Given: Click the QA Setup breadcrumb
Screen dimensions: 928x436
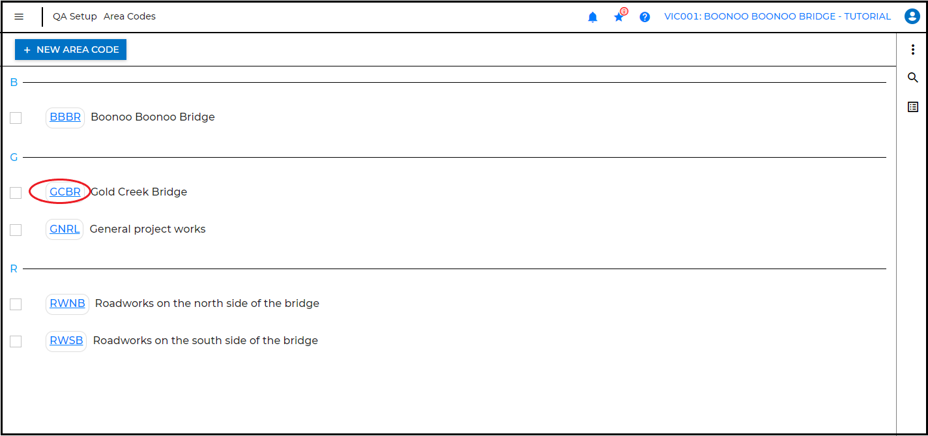Looking at the screenshot, I should tap(75, 16).
